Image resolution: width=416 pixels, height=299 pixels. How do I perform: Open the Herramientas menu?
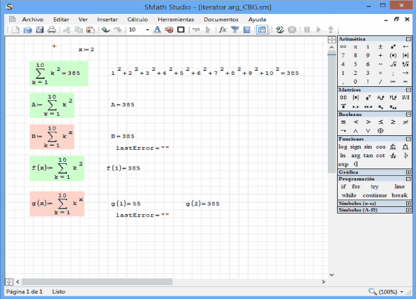(176, 19)
